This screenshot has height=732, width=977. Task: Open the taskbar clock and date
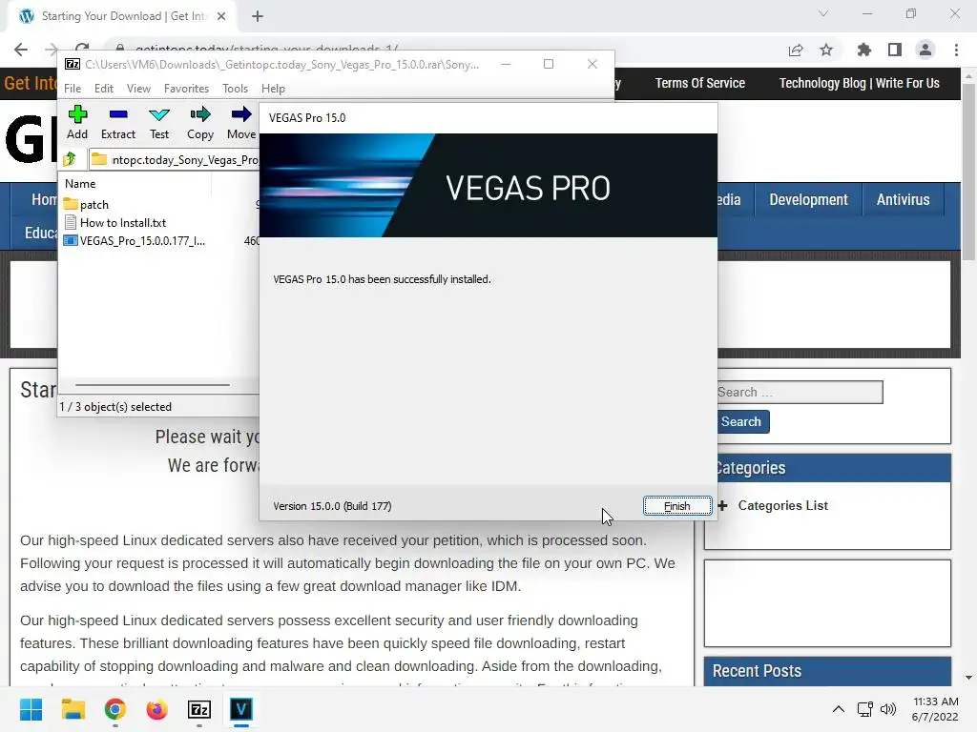click(x=935, y=709)
